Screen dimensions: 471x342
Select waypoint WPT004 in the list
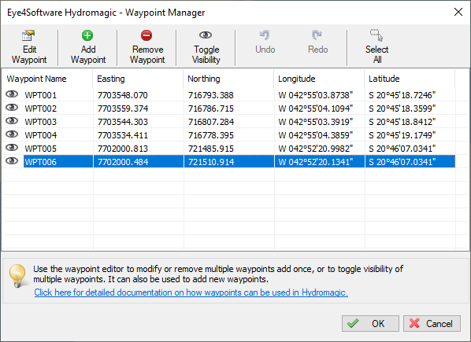[x=229, y=135]
